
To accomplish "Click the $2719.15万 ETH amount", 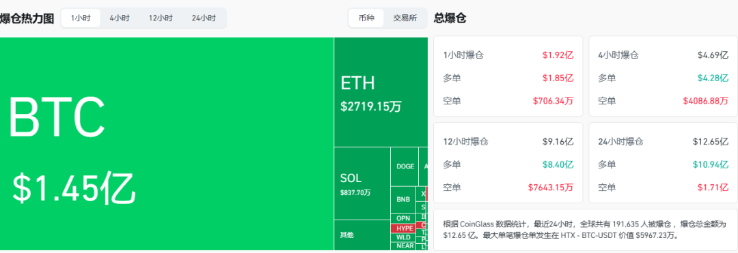I will (371, 106).
